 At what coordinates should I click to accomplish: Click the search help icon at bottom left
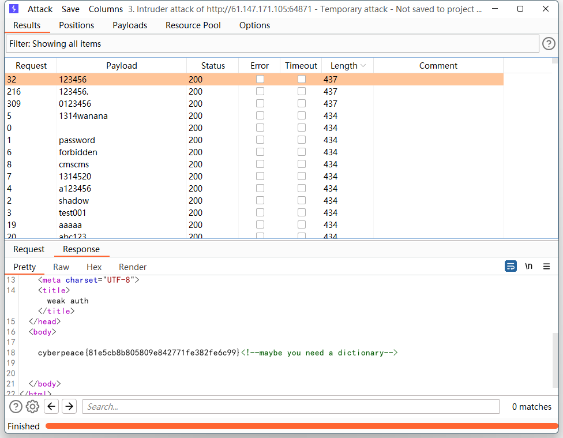click(x=16, y=407)
